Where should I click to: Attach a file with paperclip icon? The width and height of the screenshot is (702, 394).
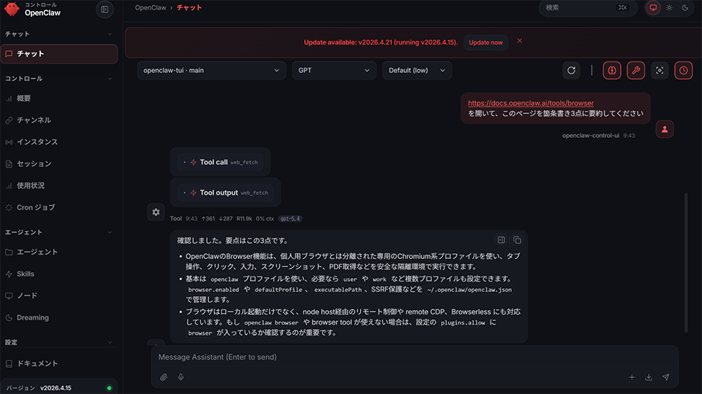pyautogui.click(x=164, y=377)
